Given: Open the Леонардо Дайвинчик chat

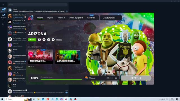Looking at the screenshot, I should 17,57.
